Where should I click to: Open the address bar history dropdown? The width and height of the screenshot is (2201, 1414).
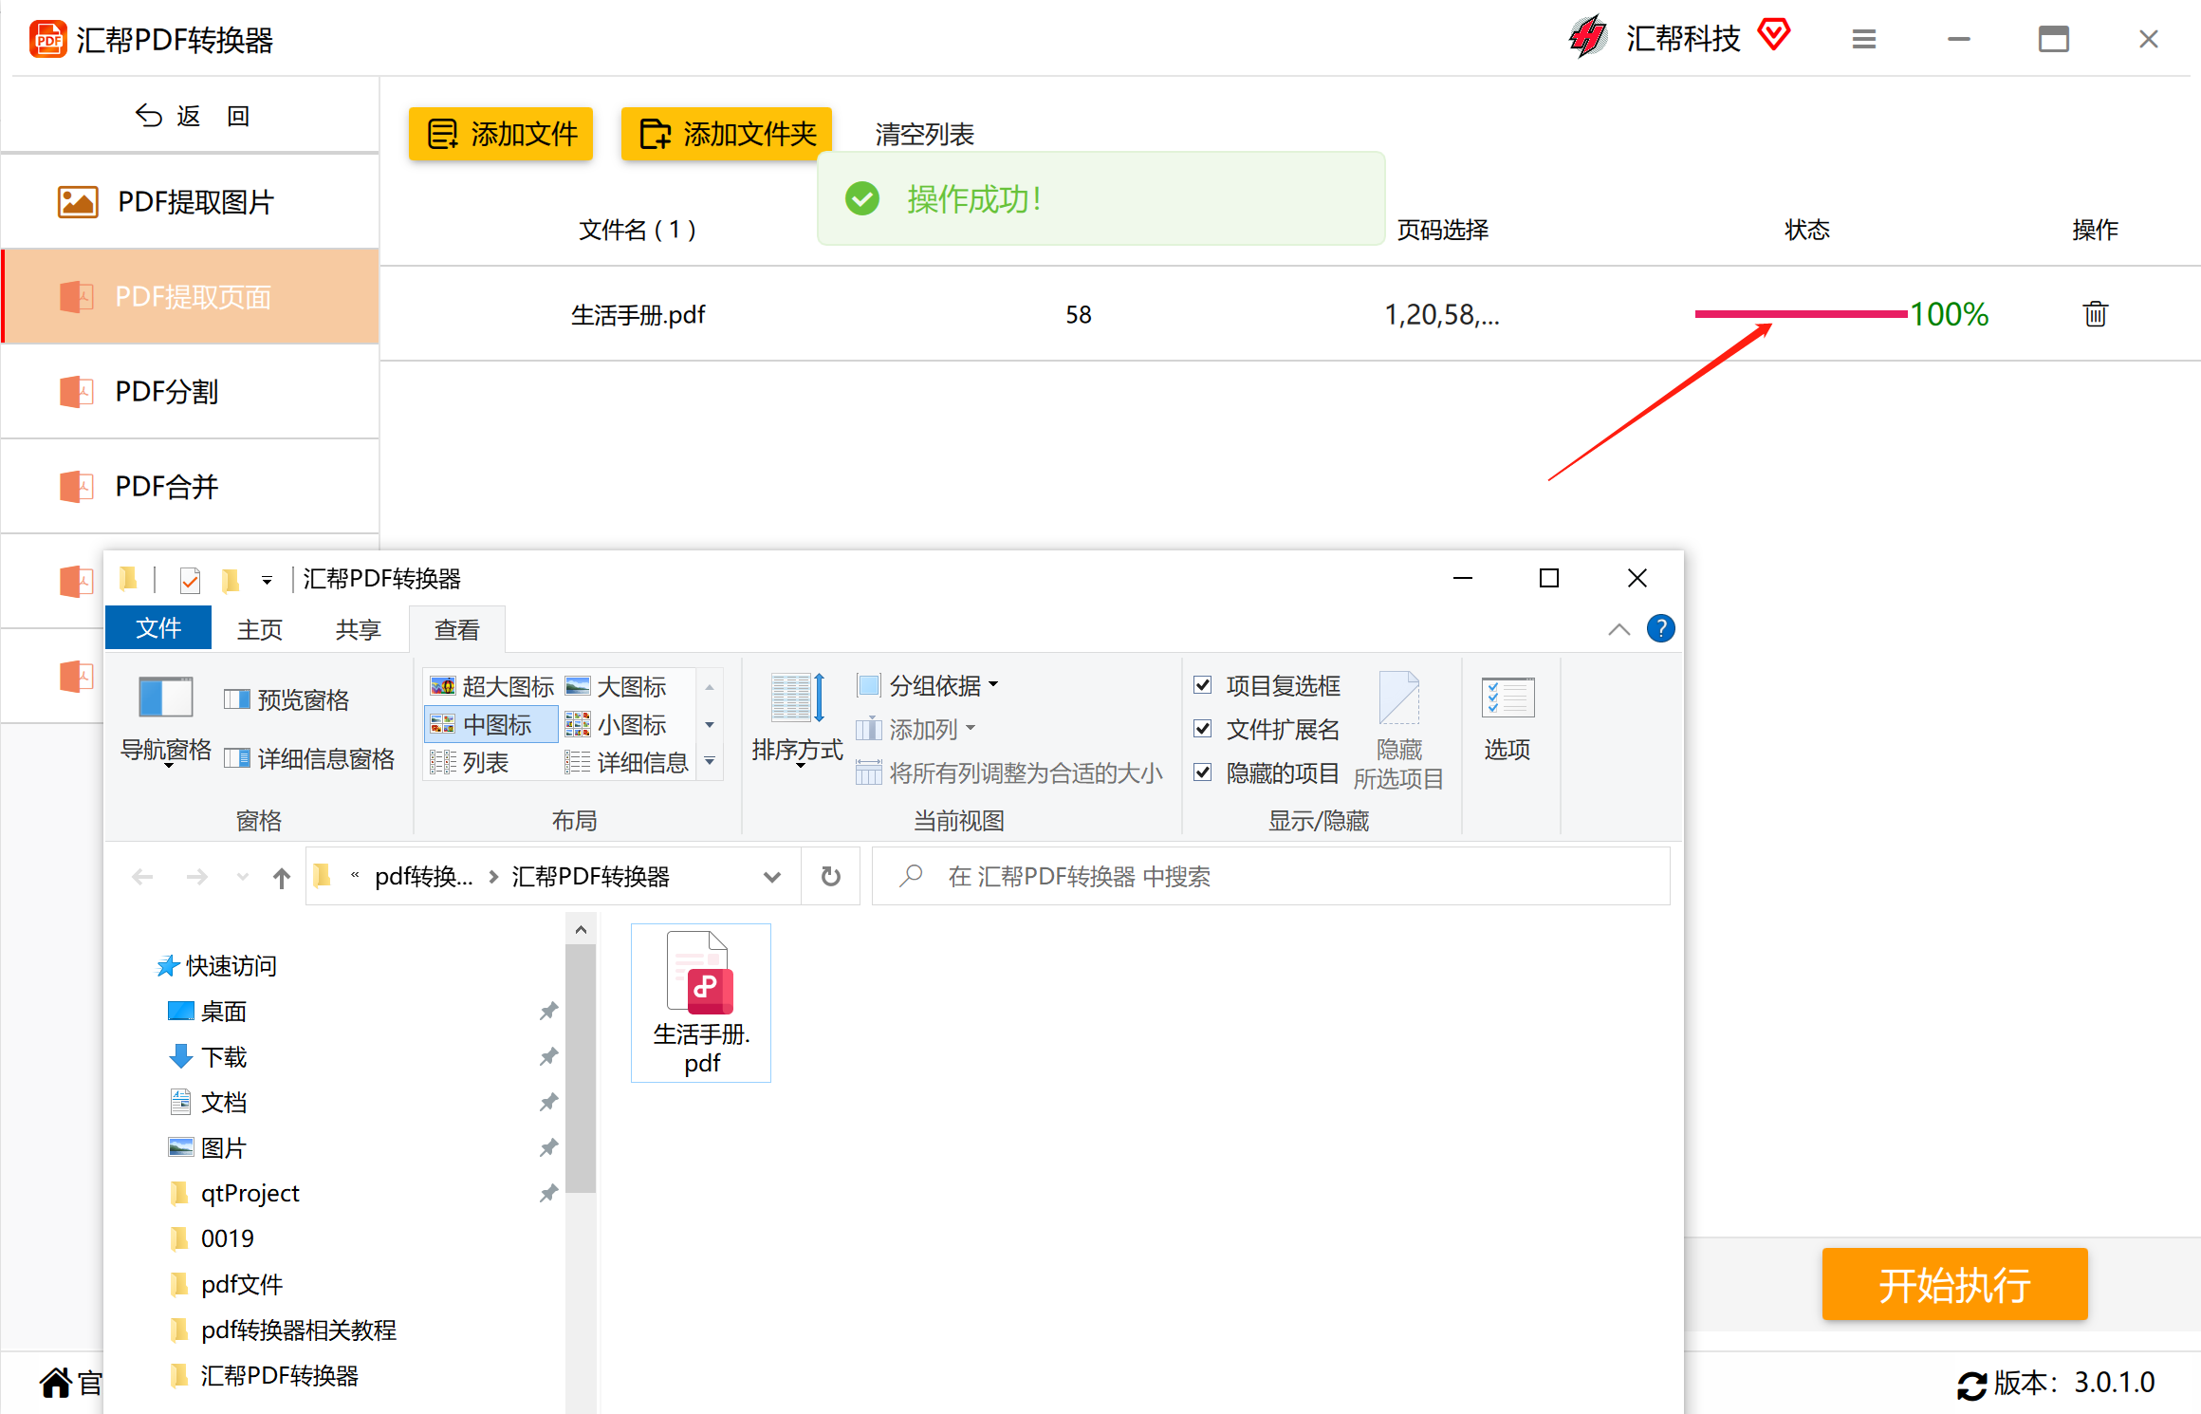click(x=772, y=877)
